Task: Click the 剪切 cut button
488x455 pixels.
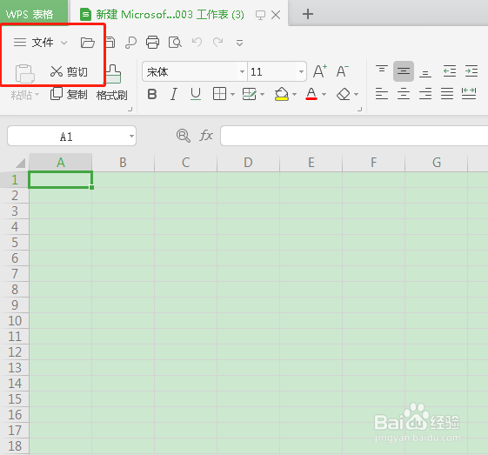Action: click(x=69, y=72)
